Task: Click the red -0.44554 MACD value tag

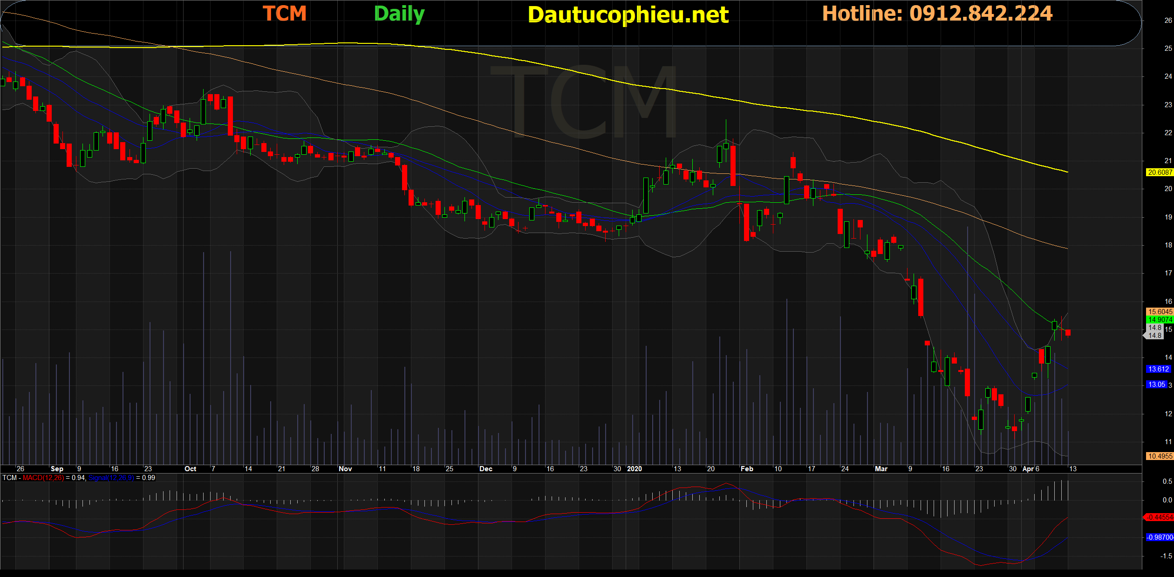Action: [x=1159, y=517]
